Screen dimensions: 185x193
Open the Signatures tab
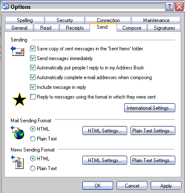pyautogui.click(x=164, y=28)
